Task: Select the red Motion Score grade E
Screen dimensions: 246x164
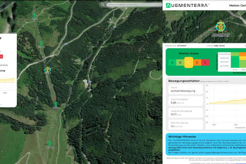Action: (x=205, y=62)
